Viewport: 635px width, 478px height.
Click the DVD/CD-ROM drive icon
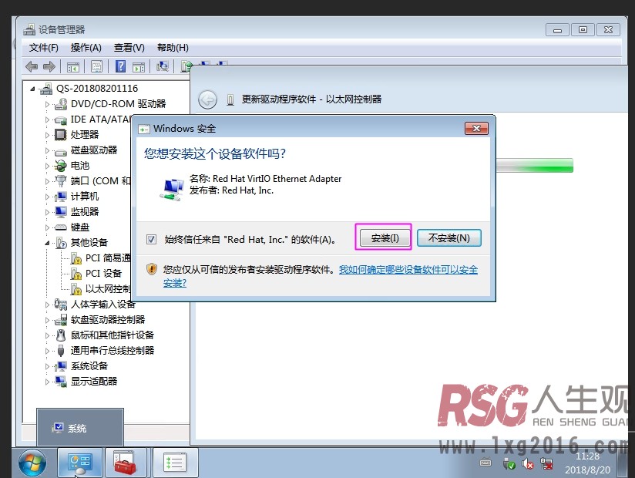click(61, 104)
